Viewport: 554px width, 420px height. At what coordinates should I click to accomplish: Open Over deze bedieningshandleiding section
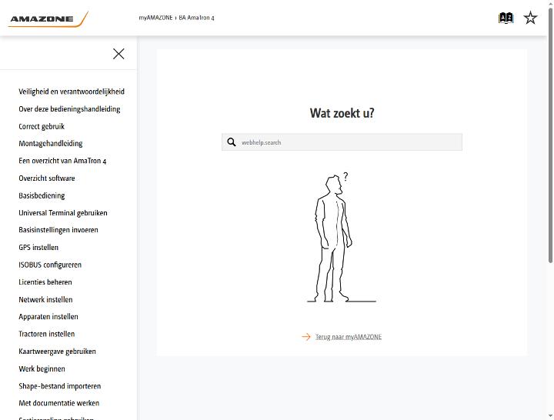point(69,108)
